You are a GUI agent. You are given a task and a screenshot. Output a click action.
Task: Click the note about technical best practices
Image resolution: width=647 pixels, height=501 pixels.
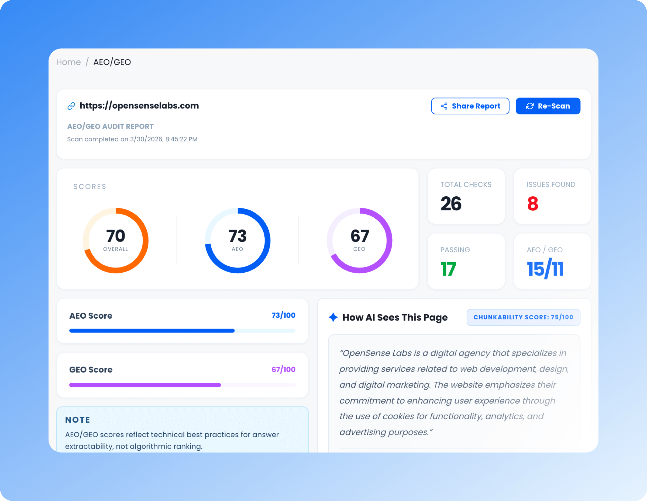(172, 440)
